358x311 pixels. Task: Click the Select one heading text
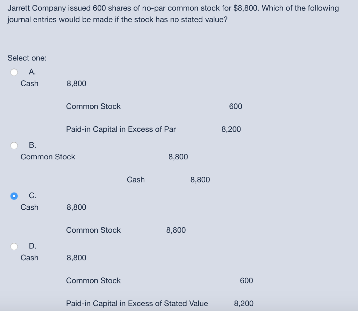pyautogui.click(x=27, y=58)
